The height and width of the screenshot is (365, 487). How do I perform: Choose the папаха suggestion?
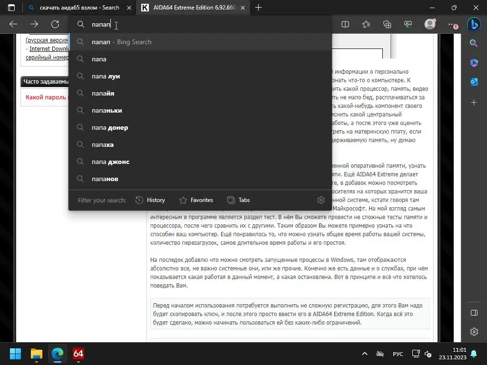pos(200,144)
